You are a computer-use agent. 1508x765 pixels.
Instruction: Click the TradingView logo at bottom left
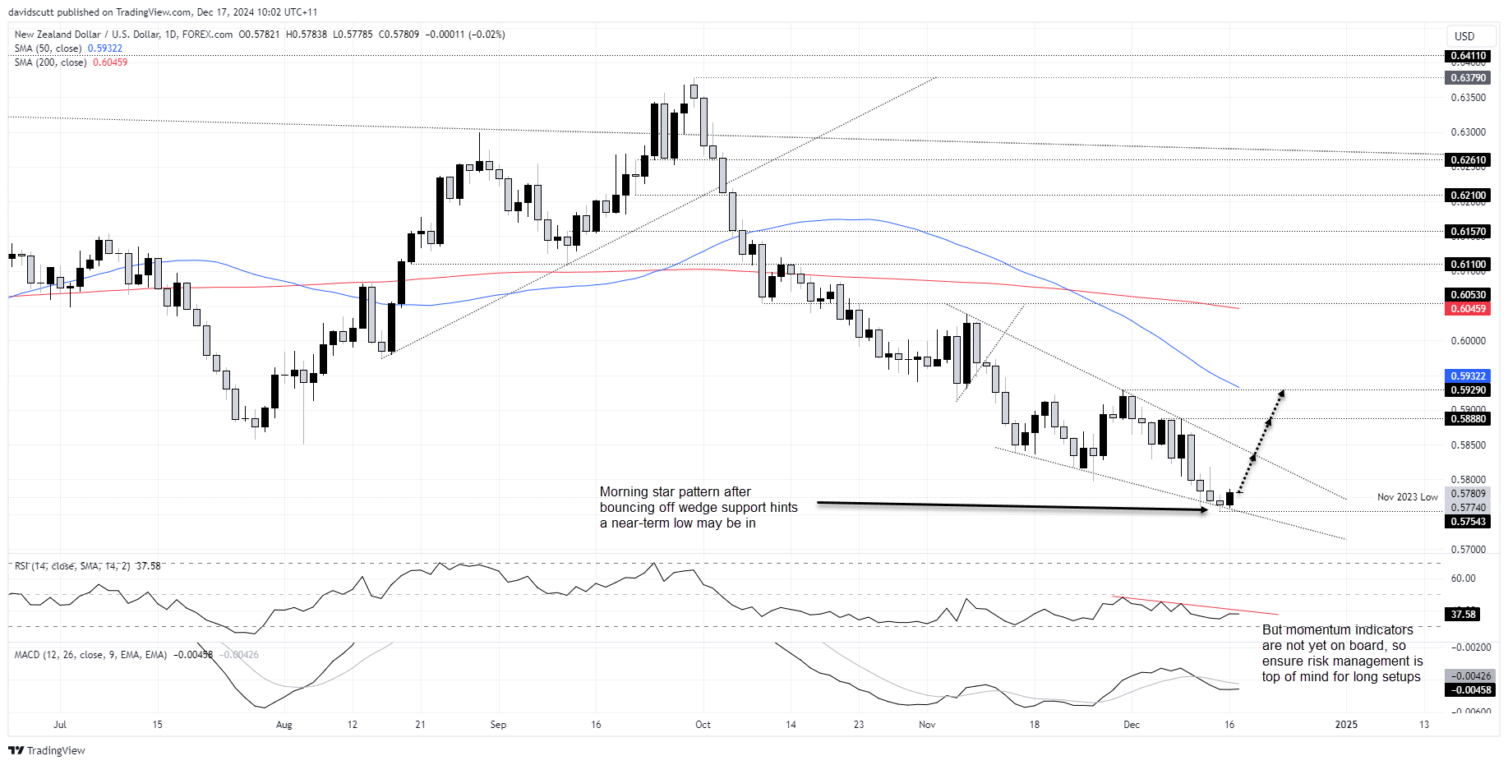(47, 750)
